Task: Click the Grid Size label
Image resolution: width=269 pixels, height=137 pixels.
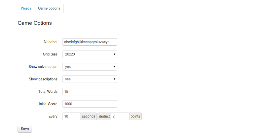Action: [x=50, y=54]
